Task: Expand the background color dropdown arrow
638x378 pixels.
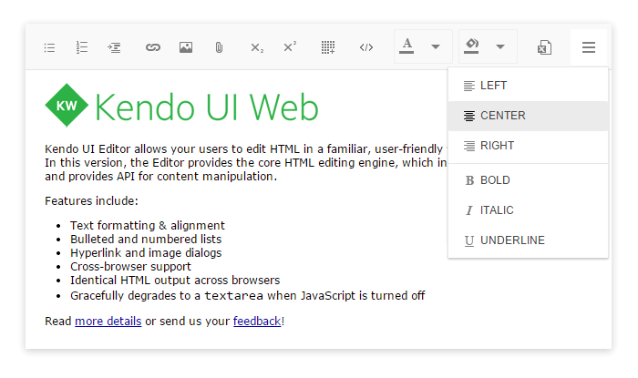Action: (500, 46)
